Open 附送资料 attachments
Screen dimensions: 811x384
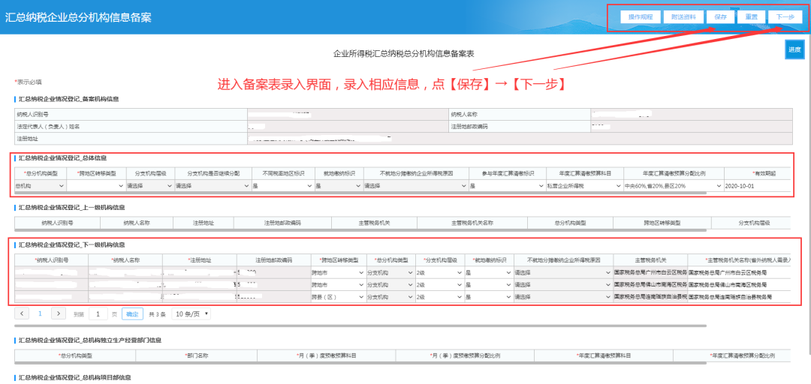[683, 16]
